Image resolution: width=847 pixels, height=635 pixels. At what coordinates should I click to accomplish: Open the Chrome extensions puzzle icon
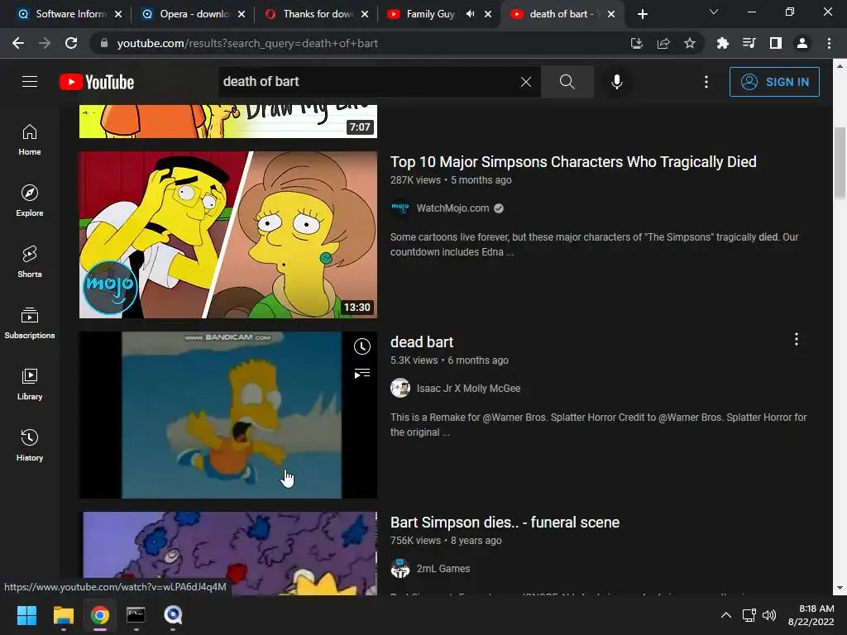coord(723,43)
